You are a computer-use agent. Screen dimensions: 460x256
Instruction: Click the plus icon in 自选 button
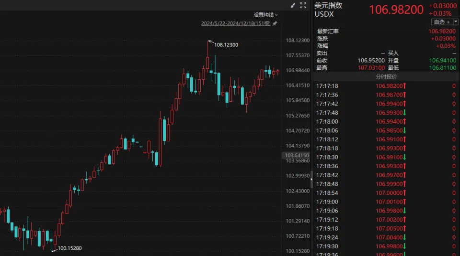pyautogui.click(x=448, y=22)
